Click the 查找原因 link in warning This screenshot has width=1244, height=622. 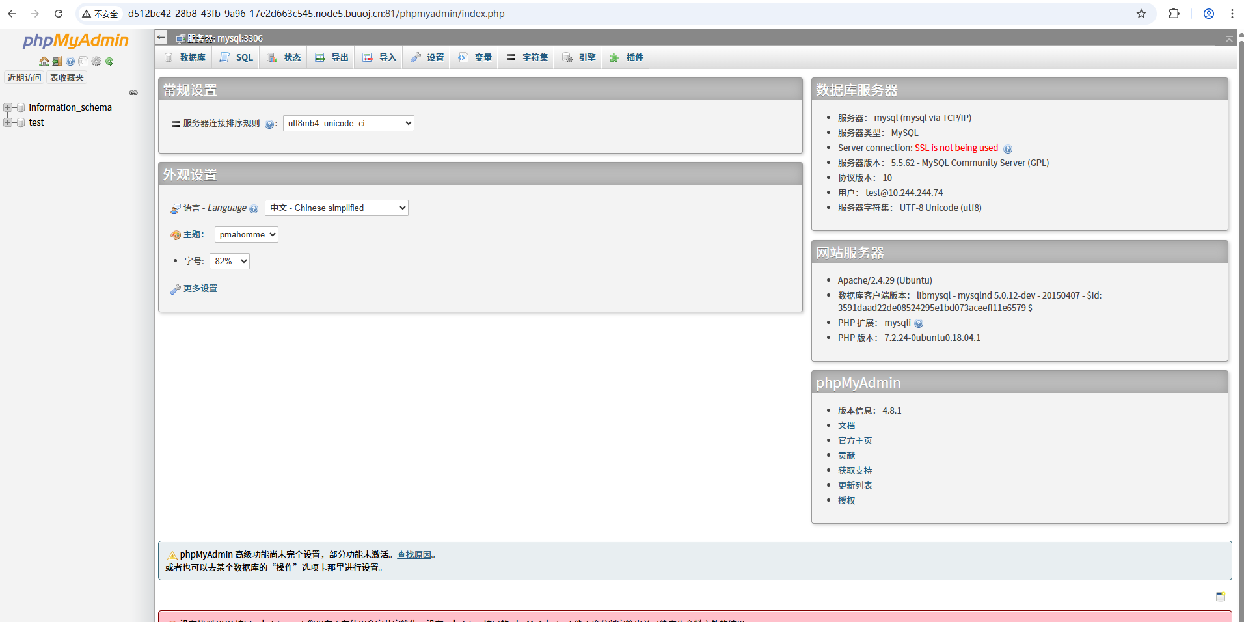point(414,554)
